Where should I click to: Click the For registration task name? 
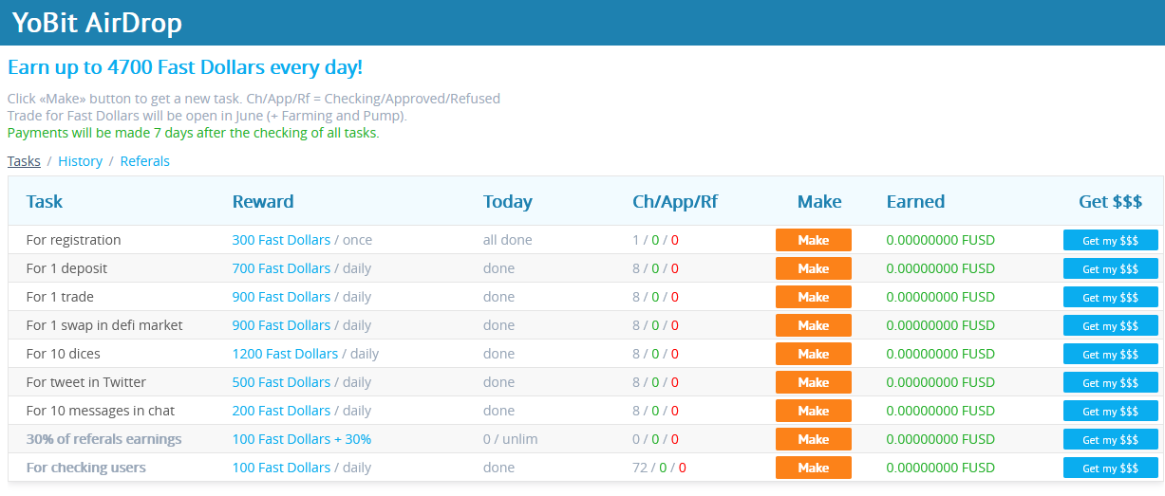(x=74, y=240)
